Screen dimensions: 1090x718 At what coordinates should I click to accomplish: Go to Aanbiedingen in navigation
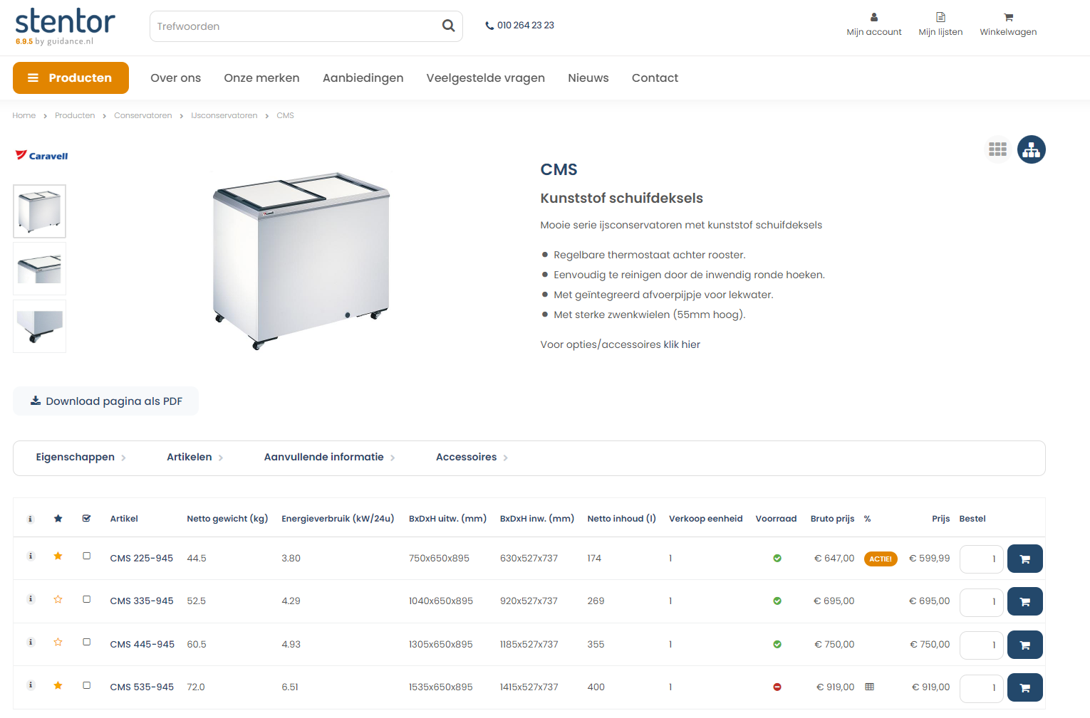(363, 78)
